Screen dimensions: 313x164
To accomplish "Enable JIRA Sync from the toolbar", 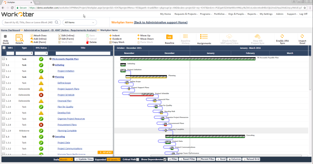I will point(282,36).
